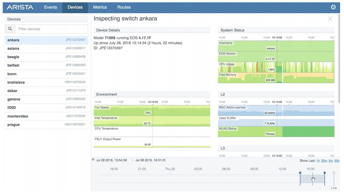The image size is (344, 193).
Task: Click the Hostname status row
Action: [276, 46]
